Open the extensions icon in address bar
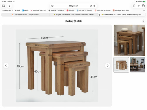Image resolution: width=147 pixels, height=110 pixels. point(91,6)
